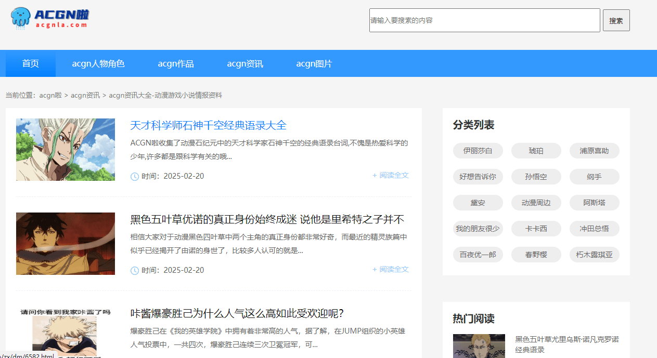Viewport: 657px width, 358px height.
Task: Open article title 黑色五叶草优诺的真正身份
Action: click(x=267, y=219)
